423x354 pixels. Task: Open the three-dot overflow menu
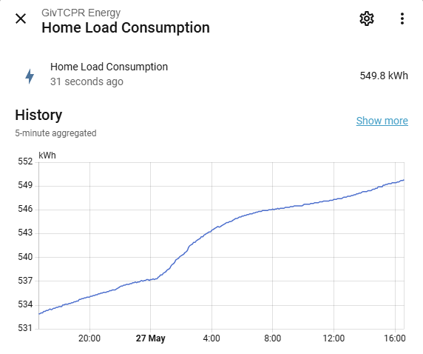point(402,19)
